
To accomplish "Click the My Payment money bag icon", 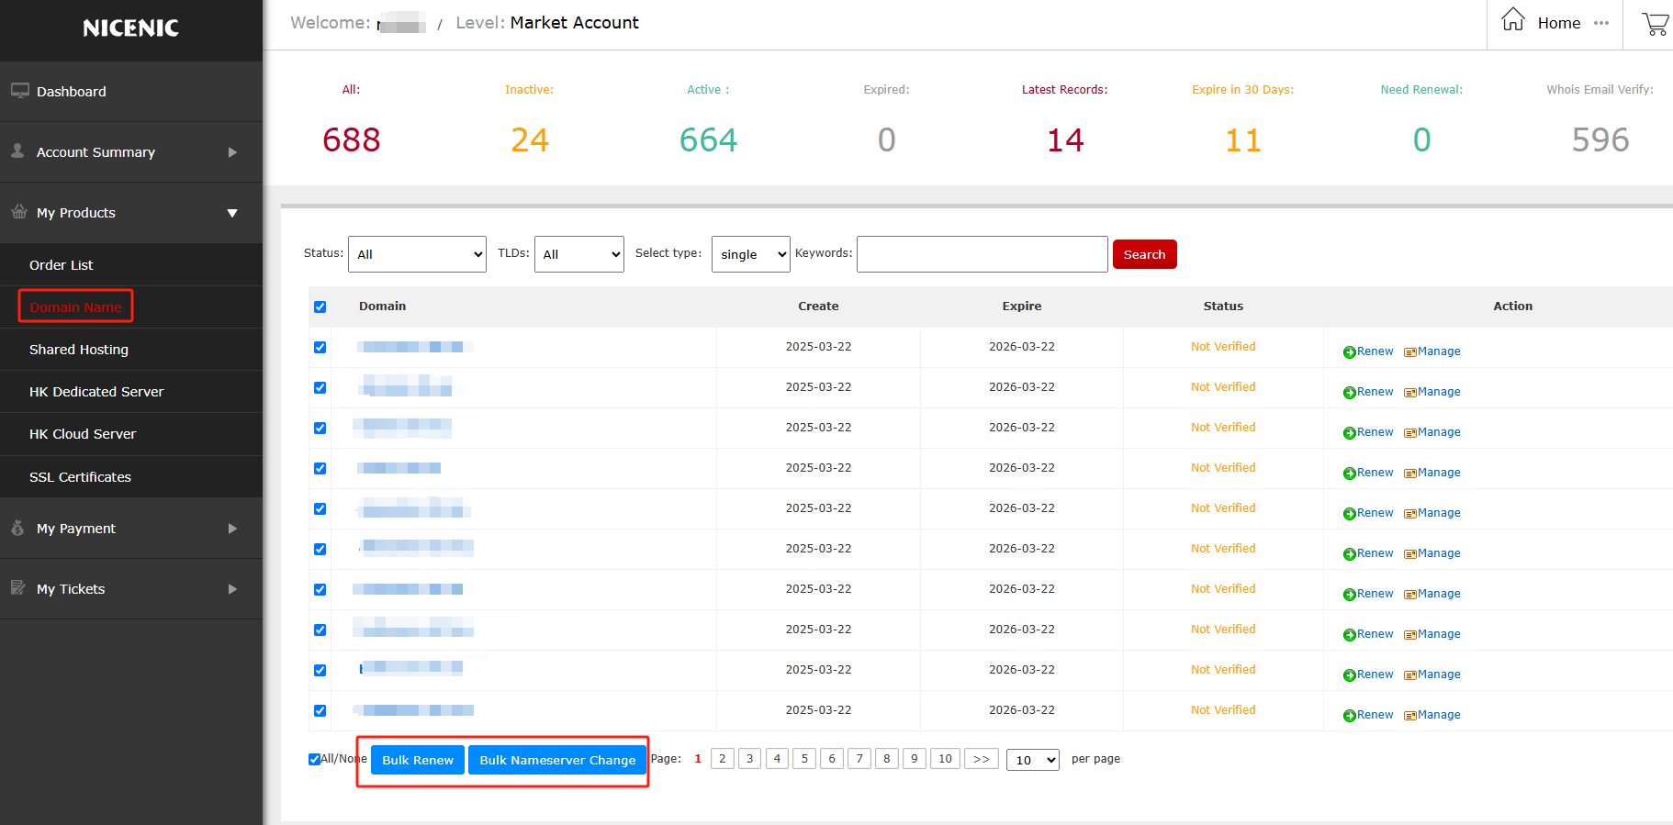I will (18, 528).
